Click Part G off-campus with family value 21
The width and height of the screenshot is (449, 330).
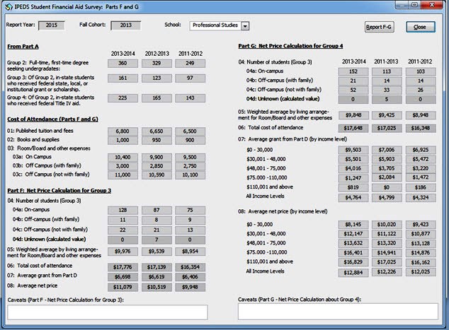pos(353,81)
